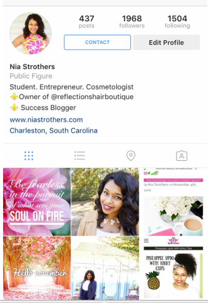The width and height of the screenshot is (208, 303).
Task: Open the www.niastrothers.com link
Action: [46, 120]
